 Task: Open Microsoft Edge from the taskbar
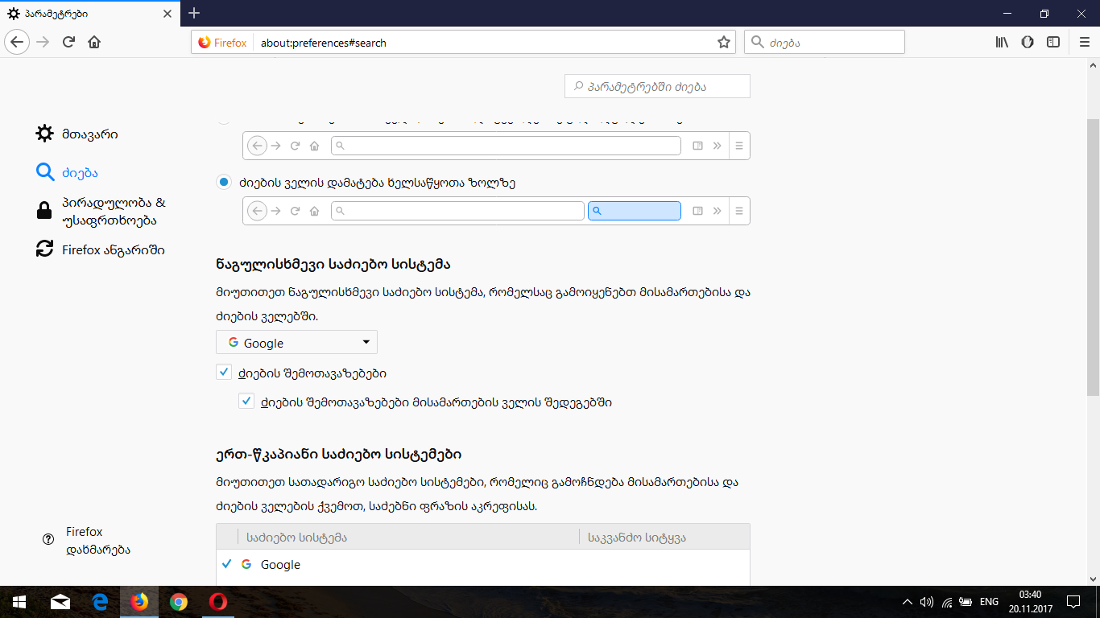tap(100, 602)
